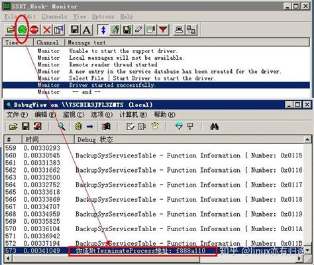Click the red funnel filter icon
The height and width of the screenshot is (265, 314).
coord(163,29)
